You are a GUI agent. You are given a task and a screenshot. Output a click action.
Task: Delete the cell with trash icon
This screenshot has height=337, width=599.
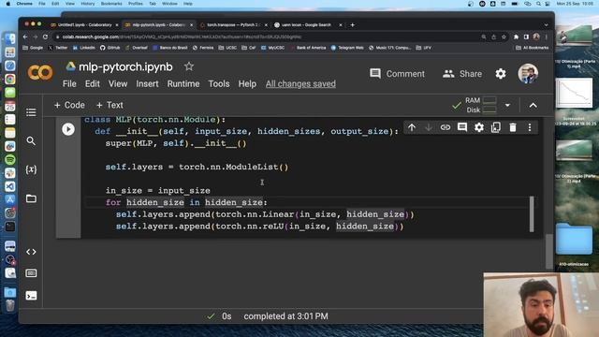(513, 127)
